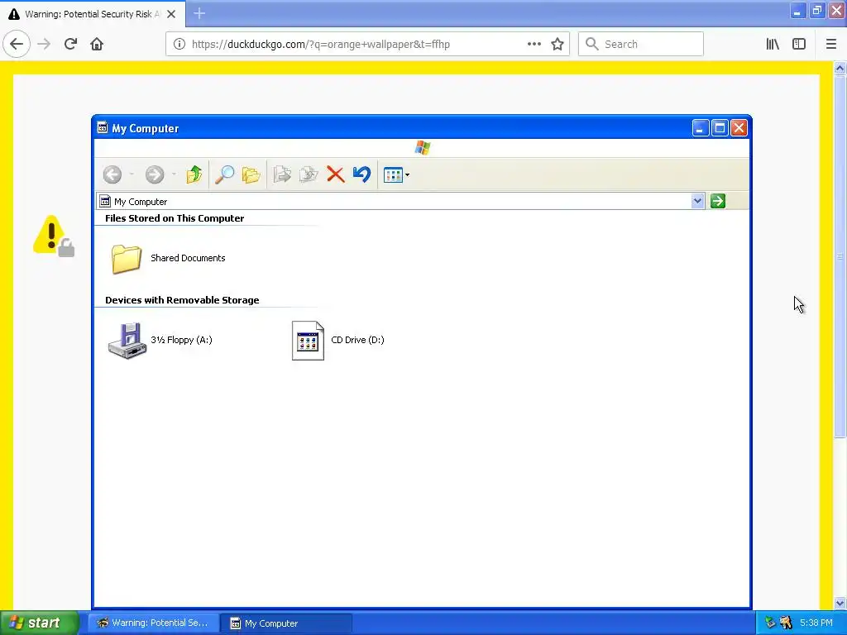Open the Windows start menu
Image resolution: width=847 pixels, height=635 pixels.
tap(40, 623)
